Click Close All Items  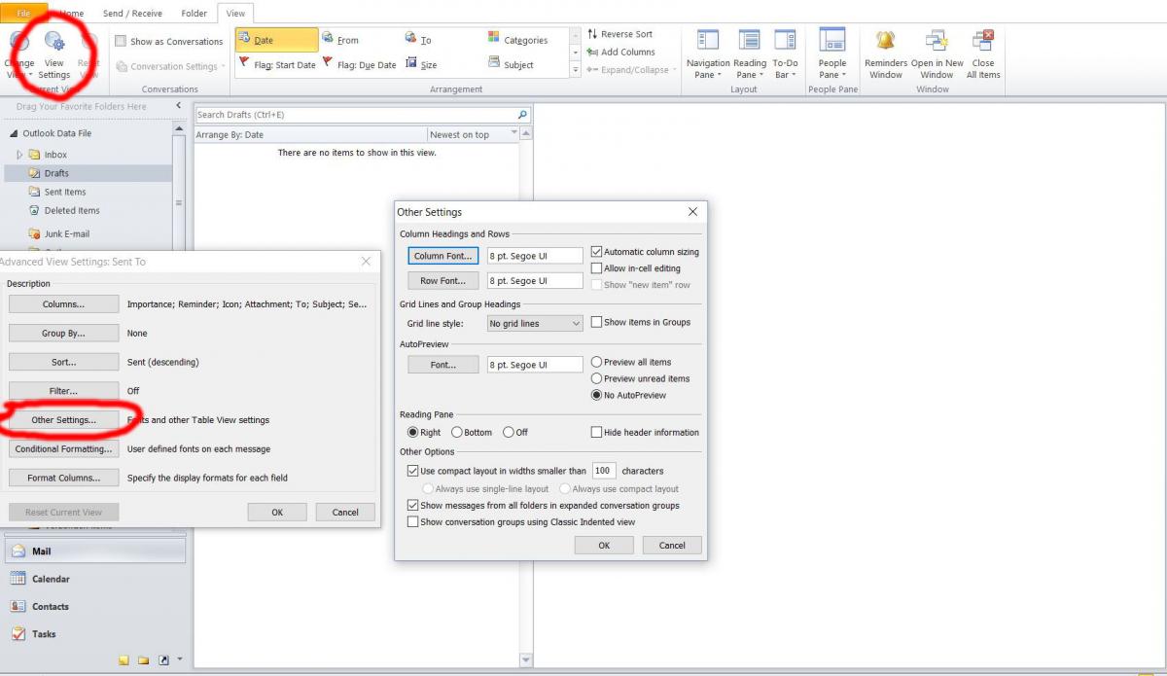[x=983, y=54]
